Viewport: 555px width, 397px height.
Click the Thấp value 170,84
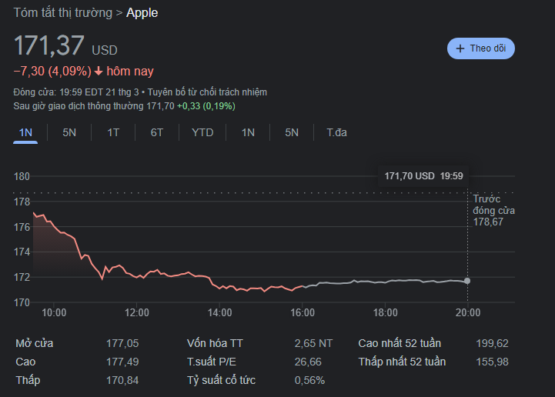click(x=122, y=380)
